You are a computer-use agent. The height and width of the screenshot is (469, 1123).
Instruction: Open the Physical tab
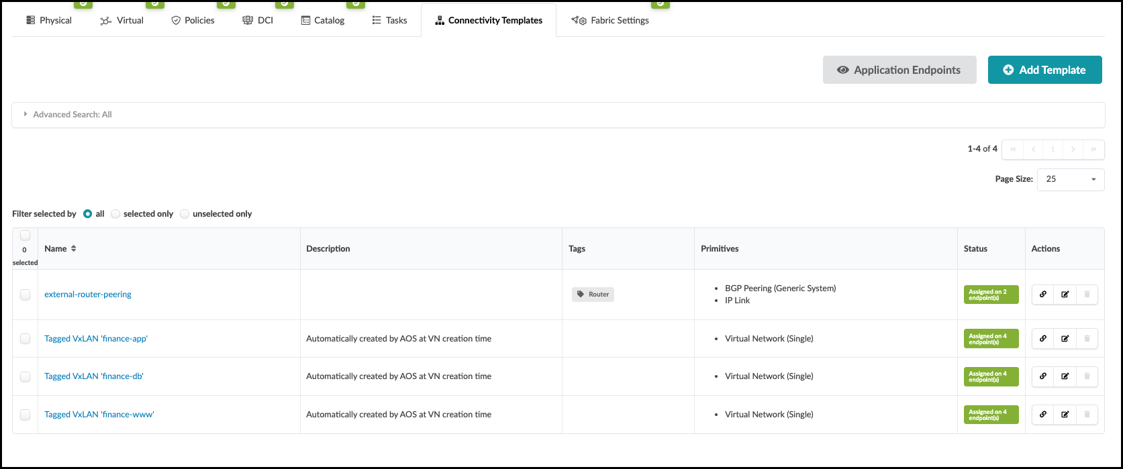coord(48,20)
